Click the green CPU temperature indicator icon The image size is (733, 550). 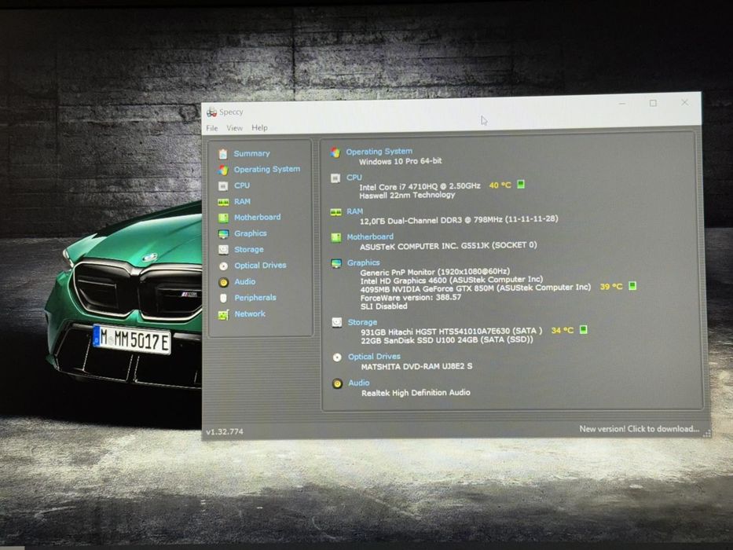click(521, 185)
